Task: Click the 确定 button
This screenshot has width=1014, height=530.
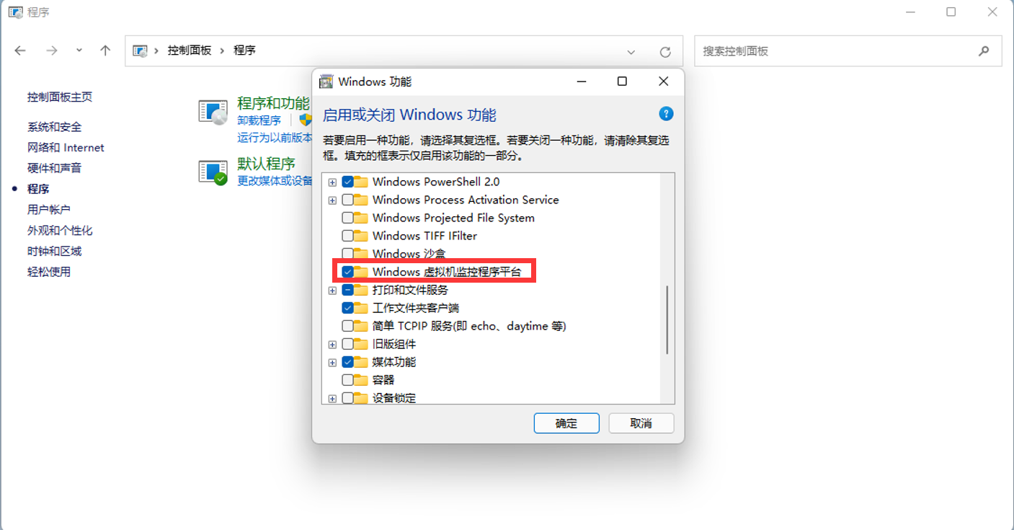Action: click(566, 423)
